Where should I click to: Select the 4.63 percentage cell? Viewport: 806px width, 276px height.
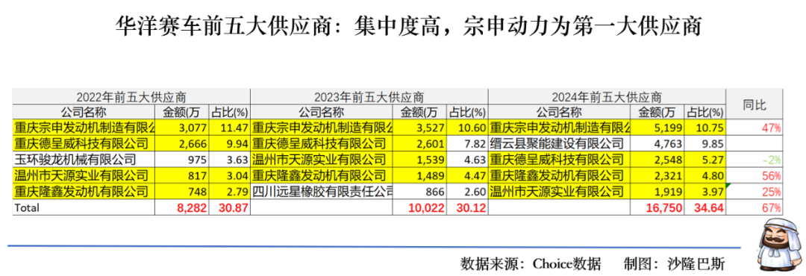point(467,160)
